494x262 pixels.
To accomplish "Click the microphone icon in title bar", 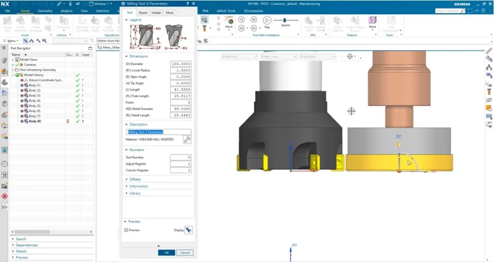I will tap(70, 4).
